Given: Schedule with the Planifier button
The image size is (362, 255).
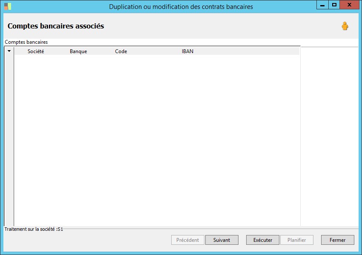Looking at the screenshot, I should coord(297,240).
